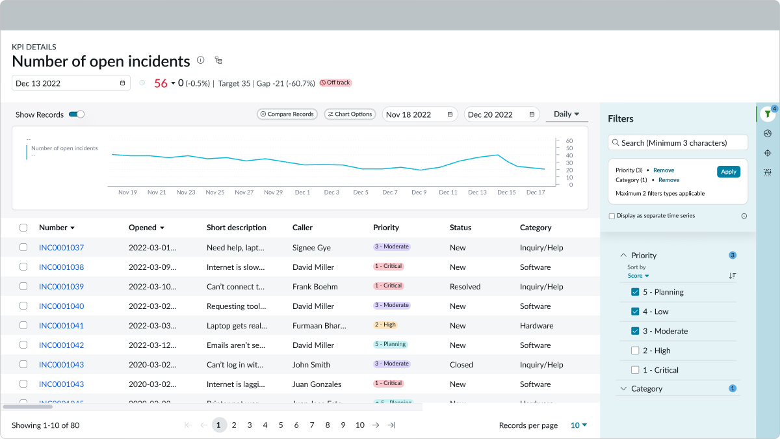Click the Apply filters button
This screenshot has height=439, width=780.
(729, 172)
